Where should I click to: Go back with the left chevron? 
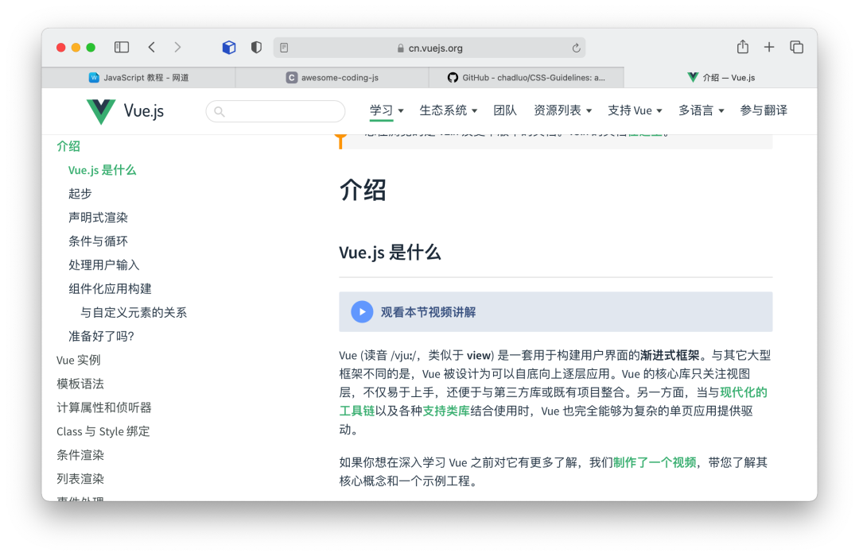point(152,48)
